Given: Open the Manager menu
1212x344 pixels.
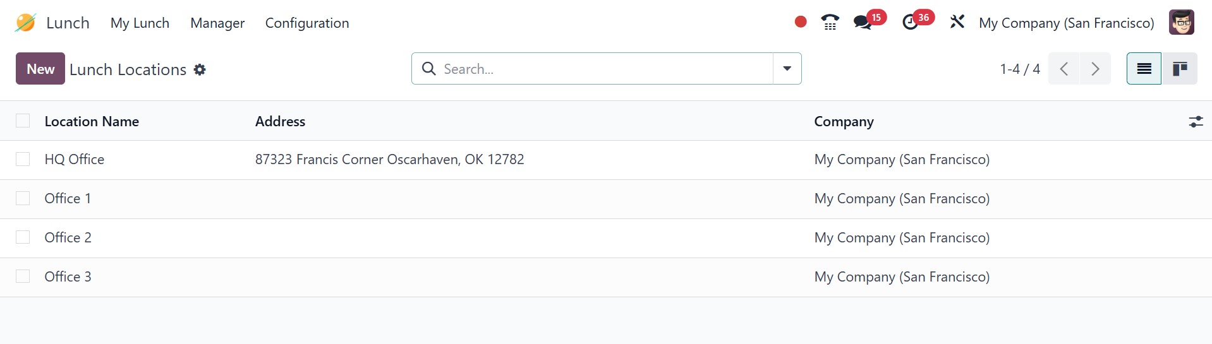Looking at the screenshot, I should point(217,23).
